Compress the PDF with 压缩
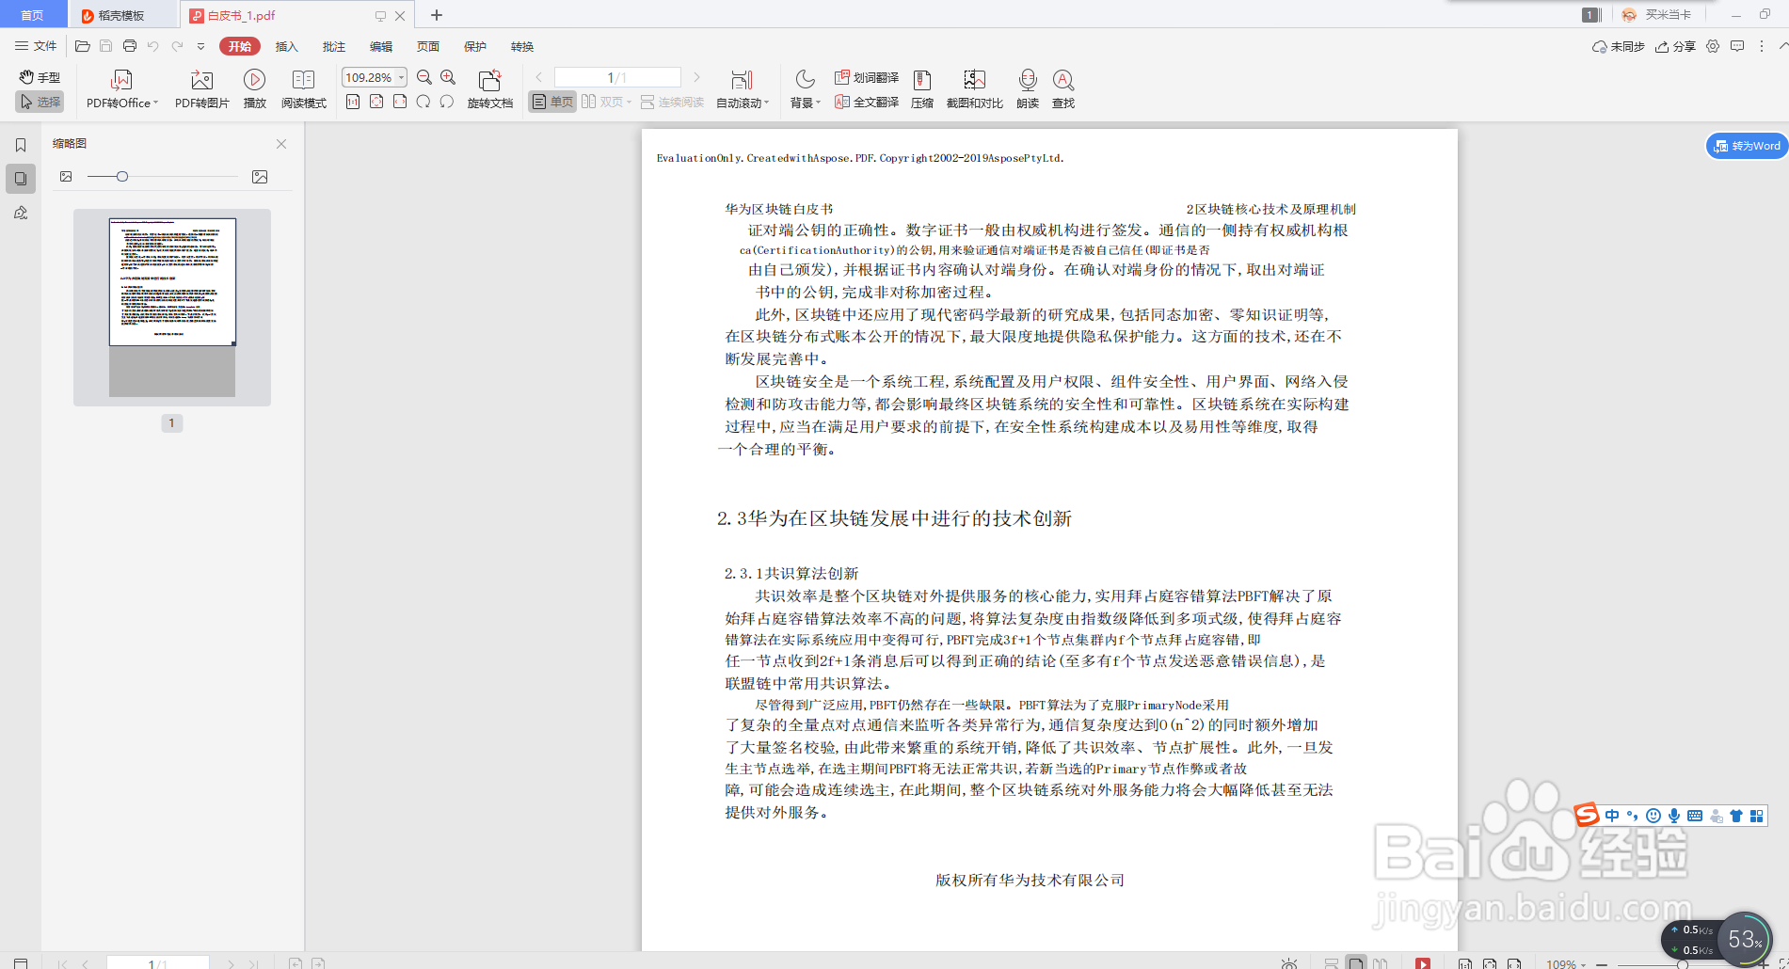 coord(922,89)
